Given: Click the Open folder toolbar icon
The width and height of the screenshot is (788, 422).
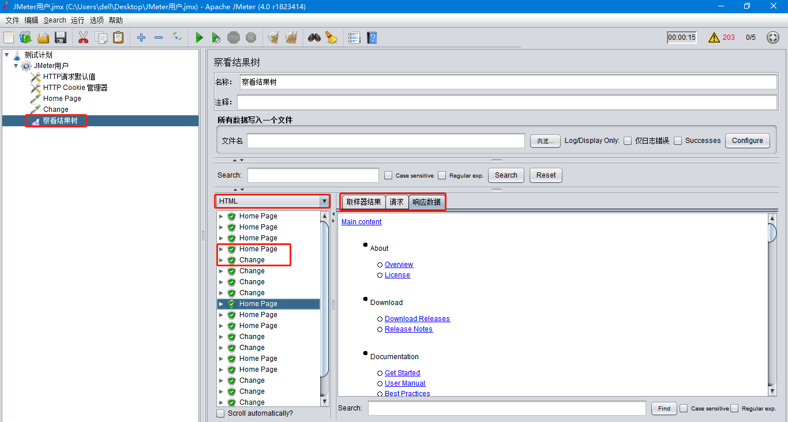Looking at the screenshot, I should 43,37.
